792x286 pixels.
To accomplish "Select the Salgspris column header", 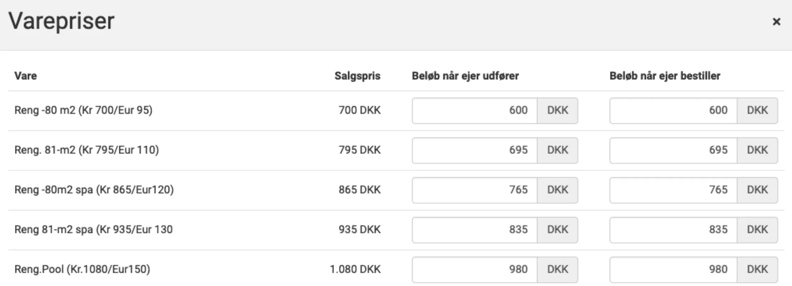I will pyautogui.click(x=357, y=75).
